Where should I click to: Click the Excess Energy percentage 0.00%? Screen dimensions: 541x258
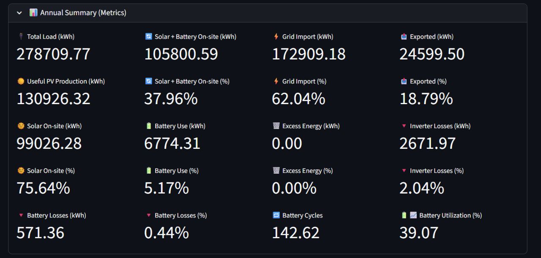tap(294, 188)
